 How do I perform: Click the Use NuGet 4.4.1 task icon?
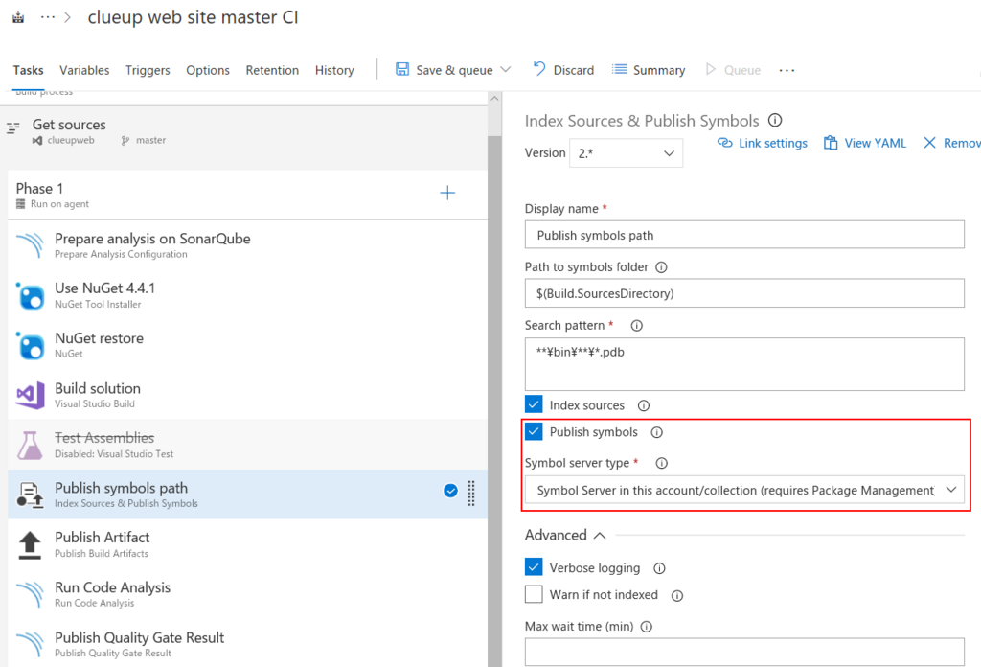30,295
